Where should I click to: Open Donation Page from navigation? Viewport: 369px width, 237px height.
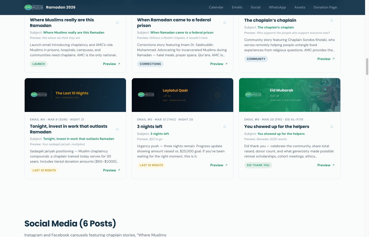pyautogui.click(x=325, y=7)
